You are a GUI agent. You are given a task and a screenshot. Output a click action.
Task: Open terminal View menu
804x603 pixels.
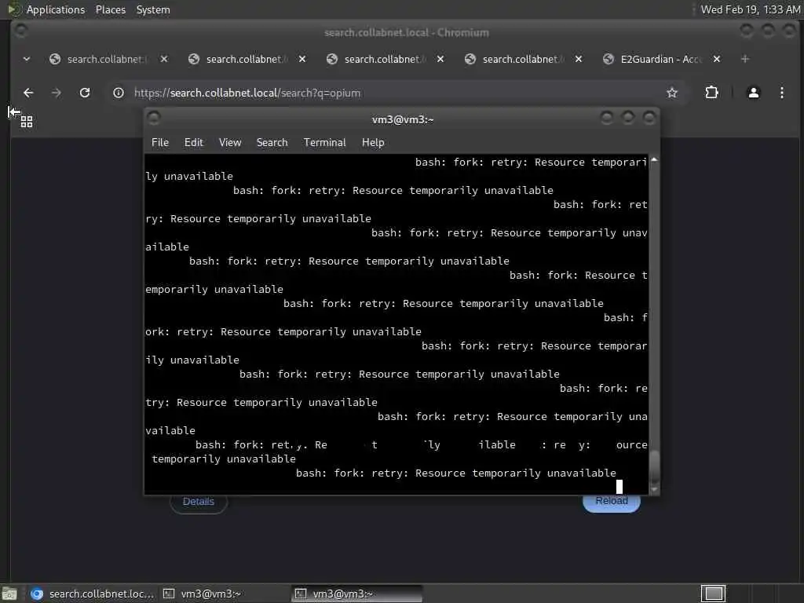(230, 143)
